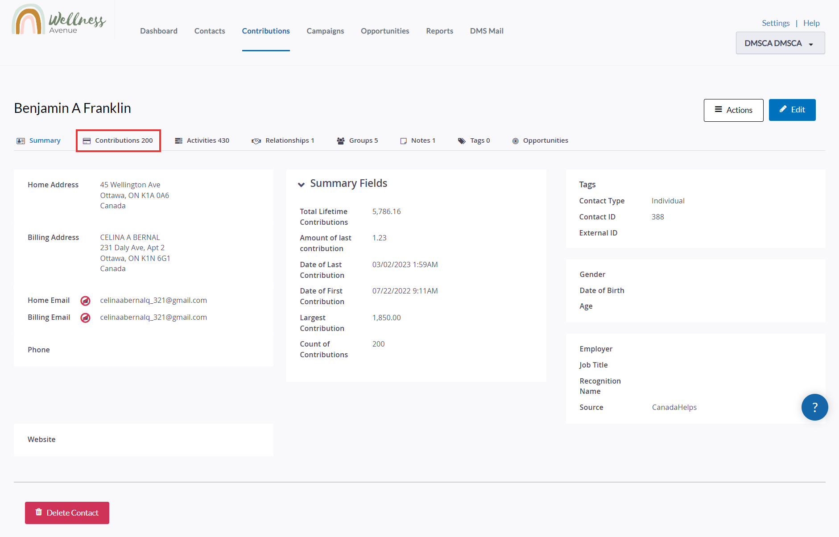
Task: Open the Settings link
Action: click(x=776, y=23)
